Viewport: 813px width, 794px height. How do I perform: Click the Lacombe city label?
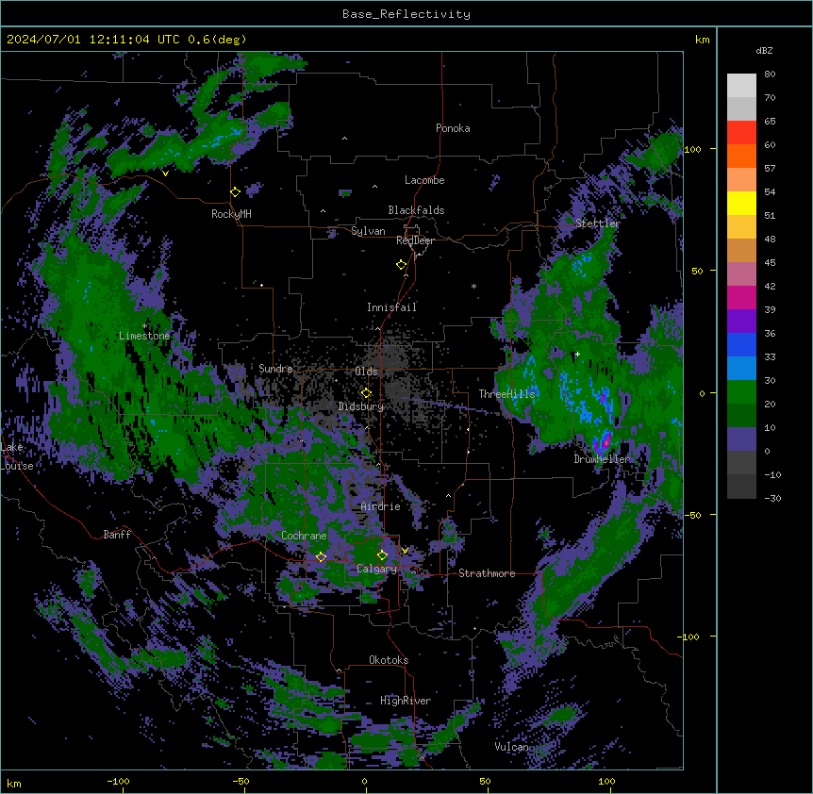click(424, 180)
